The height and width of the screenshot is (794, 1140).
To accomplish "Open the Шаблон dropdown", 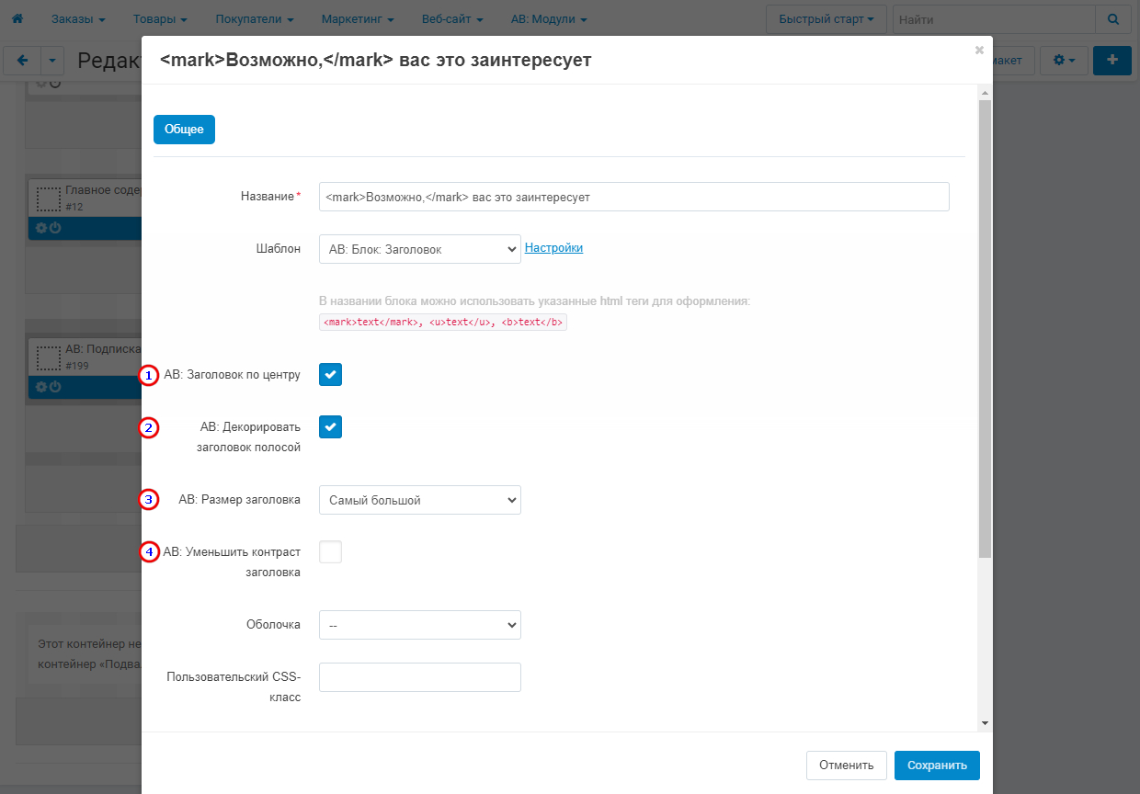I will [419, 249].
